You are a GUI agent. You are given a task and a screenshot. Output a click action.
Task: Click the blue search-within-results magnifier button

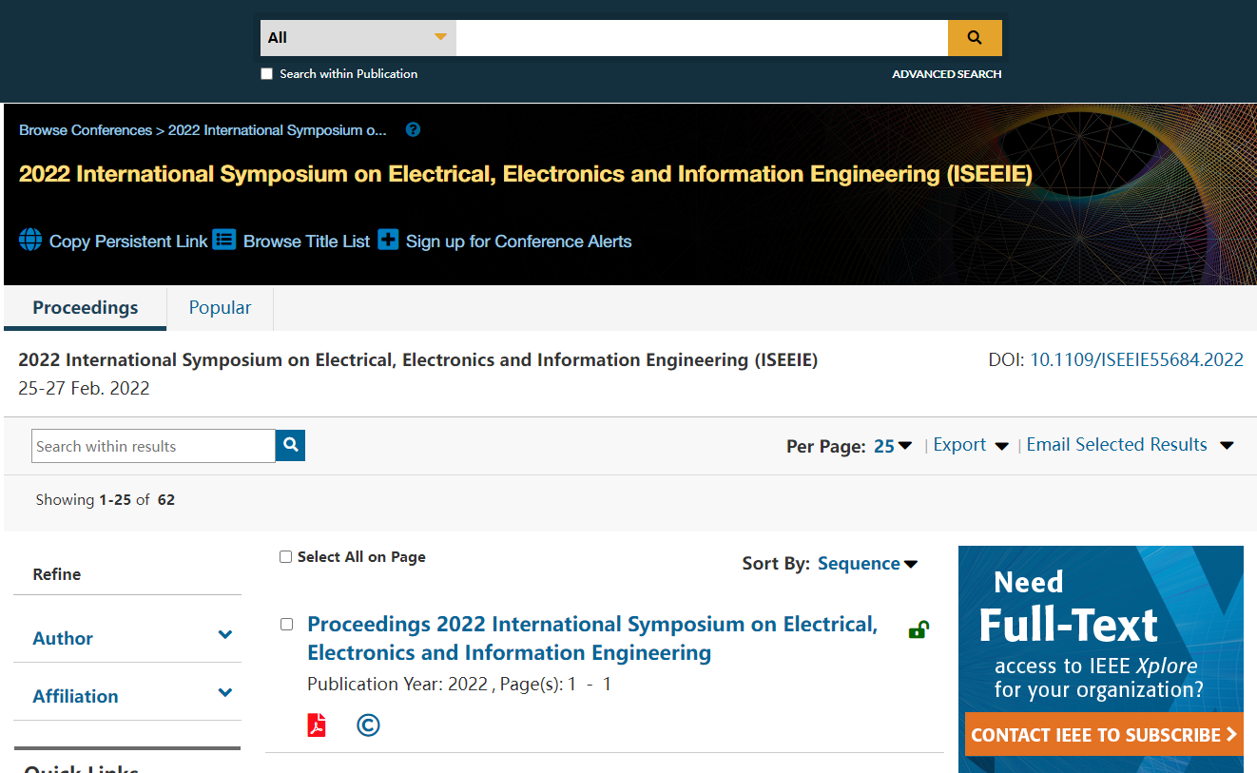[290, 445]
